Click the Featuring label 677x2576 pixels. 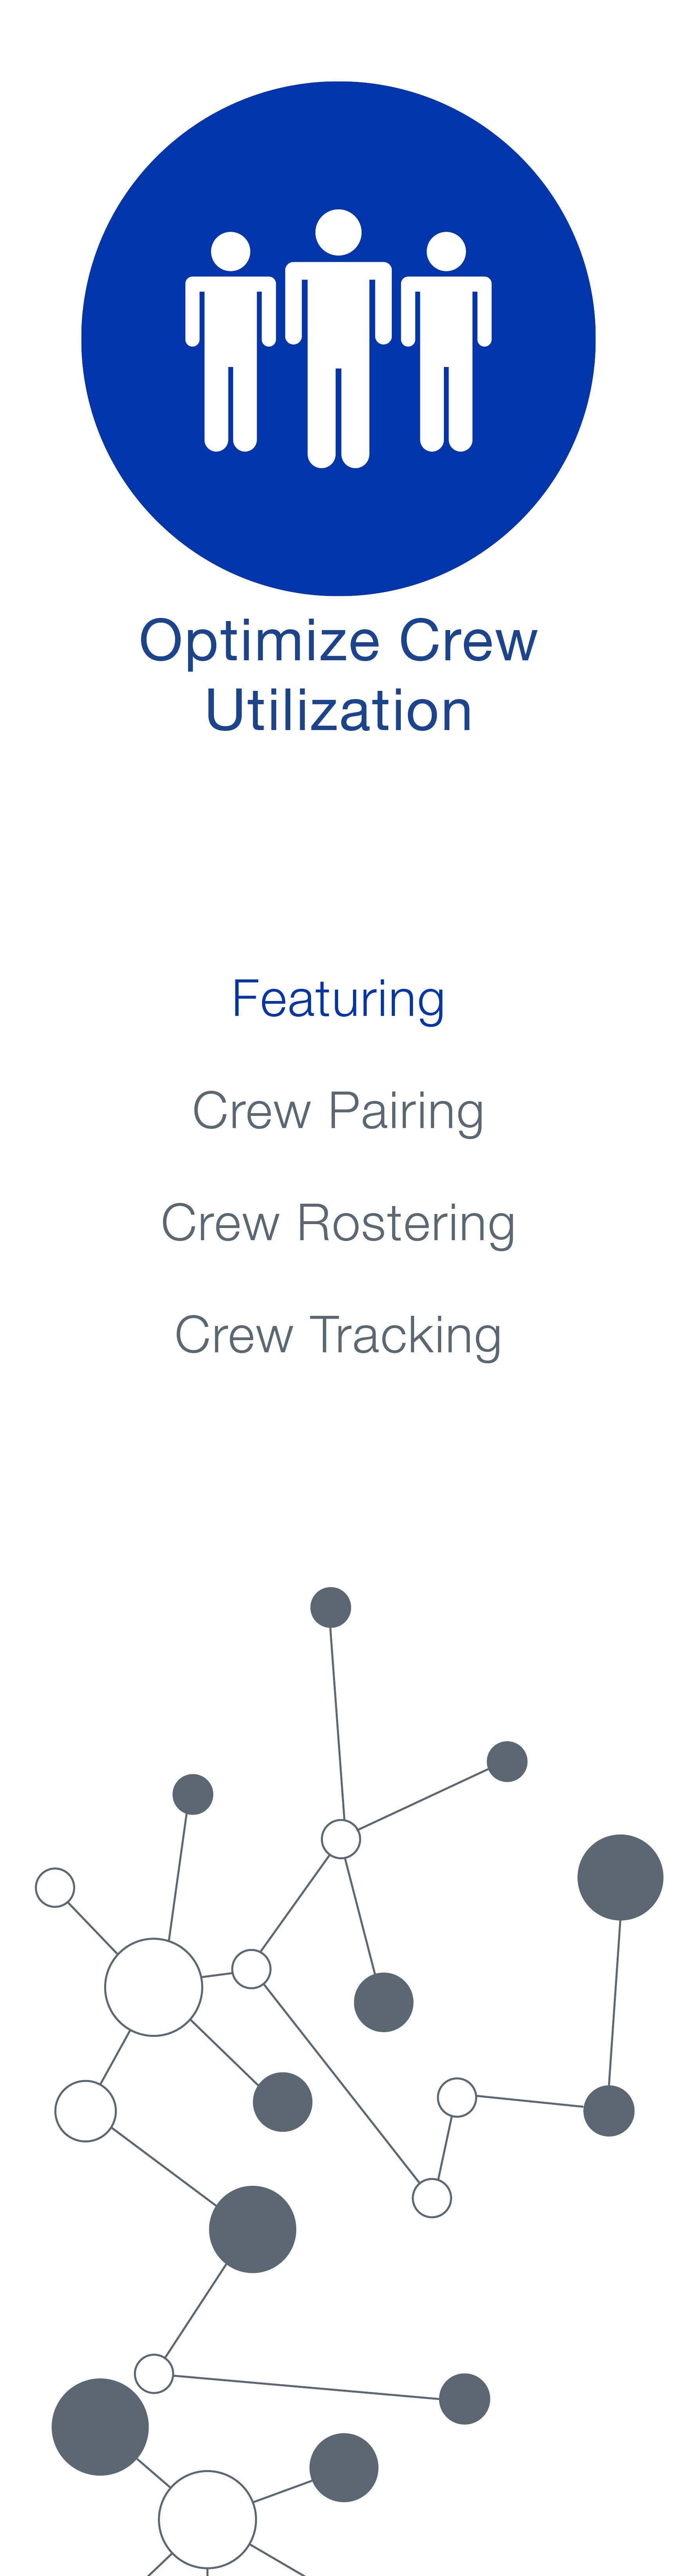point(338,999)
